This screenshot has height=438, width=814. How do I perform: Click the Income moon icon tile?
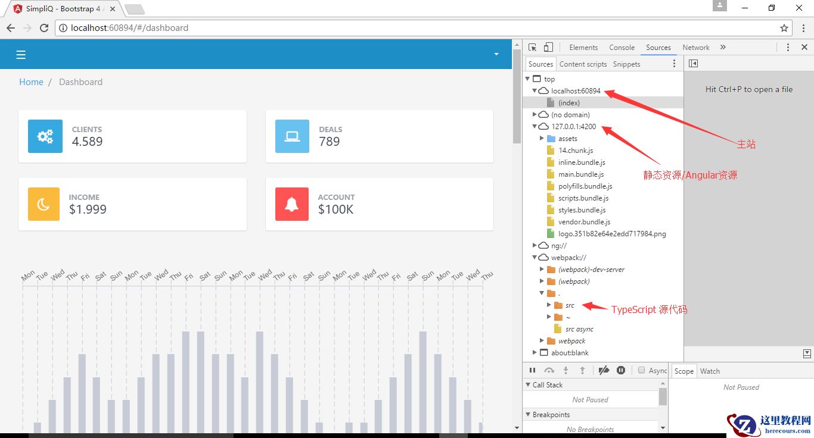click(x=44, y=204)
